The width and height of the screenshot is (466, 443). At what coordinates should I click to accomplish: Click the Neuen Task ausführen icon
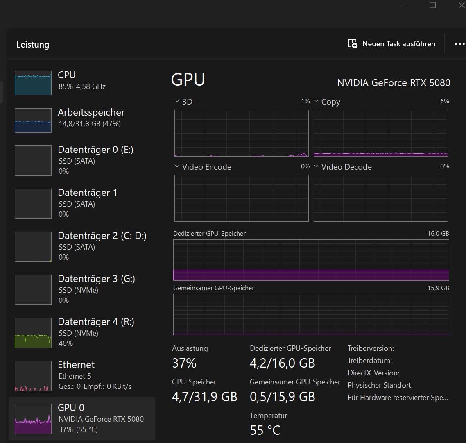352,44
